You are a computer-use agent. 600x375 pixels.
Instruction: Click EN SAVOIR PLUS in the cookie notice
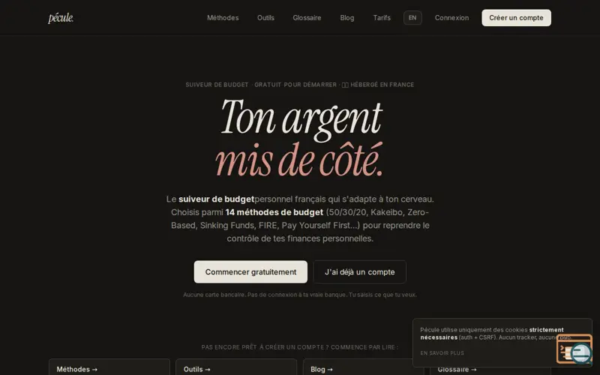(x=442, y=353)
